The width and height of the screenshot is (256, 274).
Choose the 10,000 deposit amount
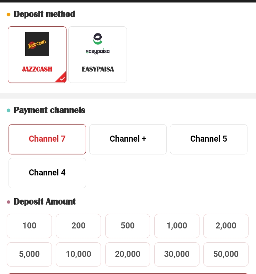(79, 254)
